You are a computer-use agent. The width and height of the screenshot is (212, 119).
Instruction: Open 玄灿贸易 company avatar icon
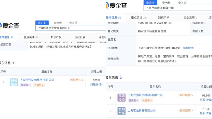[121, 111]
